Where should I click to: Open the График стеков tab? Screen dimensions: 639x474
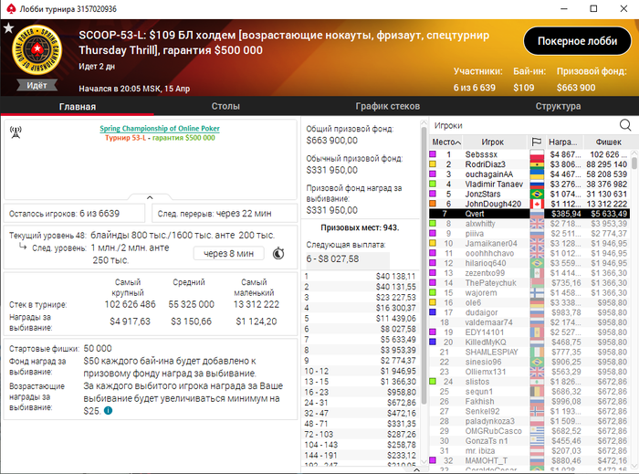[388, 106]
